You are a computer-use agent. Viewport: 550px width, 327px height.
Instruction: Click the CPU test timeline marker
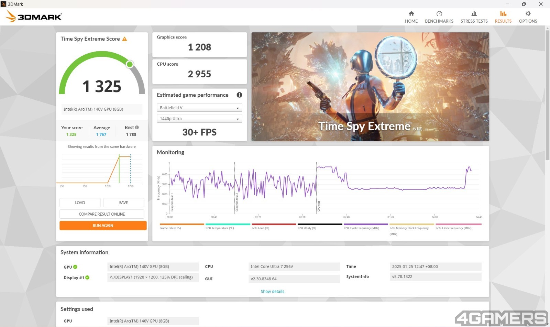coord(319,206)
